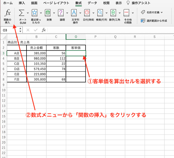
Task: Select column R header
Action: 135,37
